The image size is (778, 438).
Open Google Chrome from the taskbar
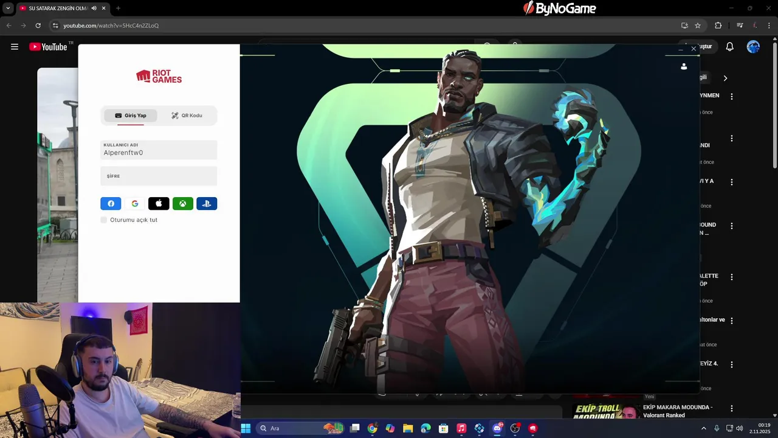[373, 428]
